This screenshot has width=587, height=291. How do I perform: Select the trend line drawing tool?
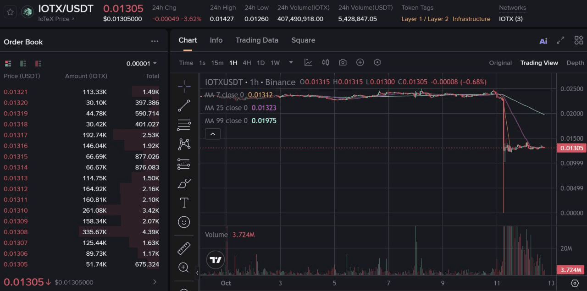(184, 105)
